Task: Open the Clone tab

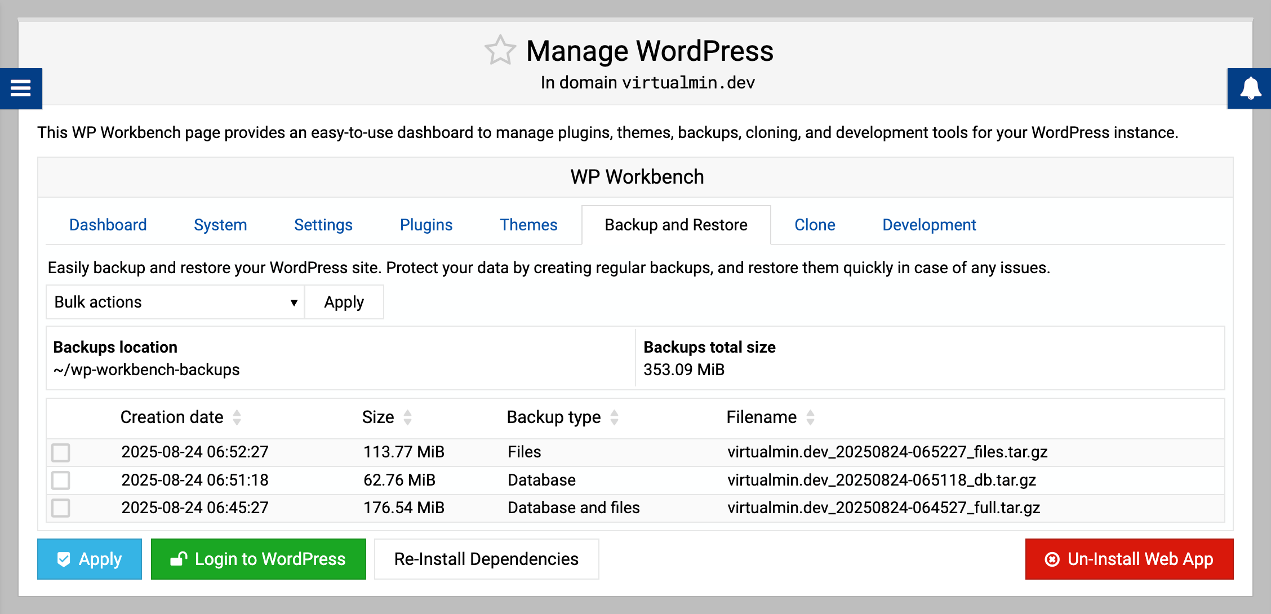Action: [815, 225]
